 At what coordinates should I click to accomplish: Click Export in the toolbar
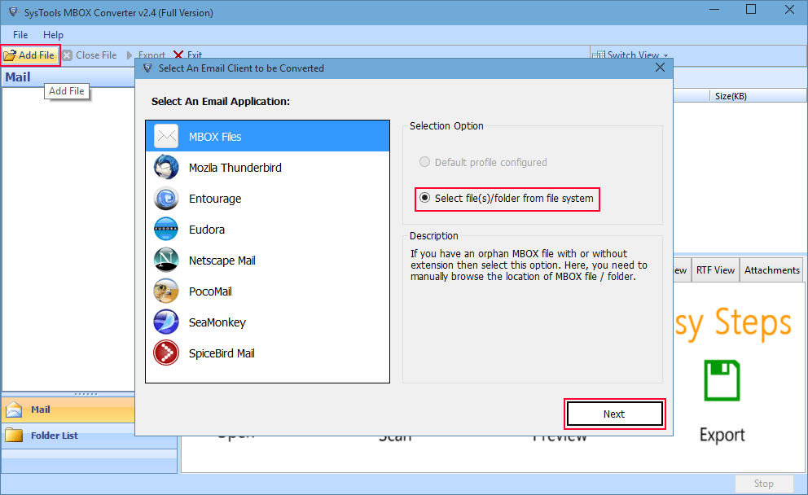pyautogui.click(x=145, y=55)
